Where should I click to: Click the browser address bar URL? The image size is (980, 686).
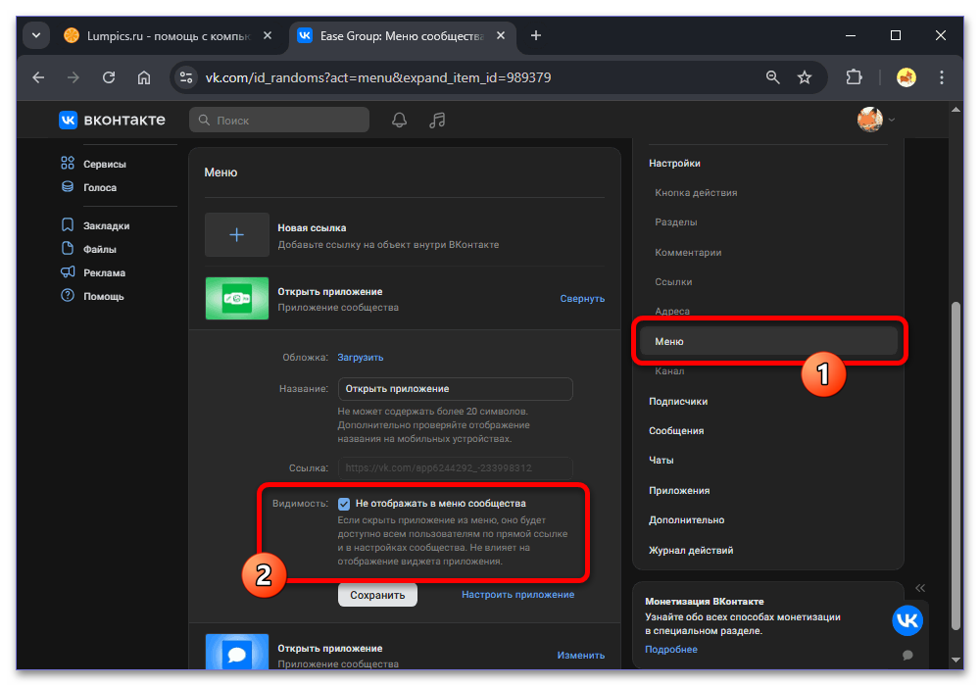378,77
